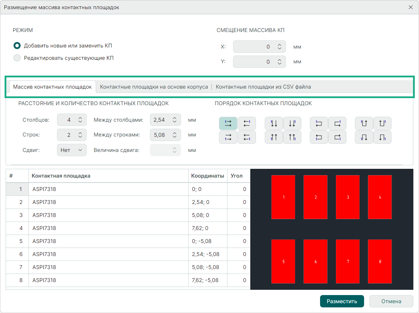Pick horizontal snake order starting bottom-right
The width and height of the screenshot is (419, 313).
(337, 137)
